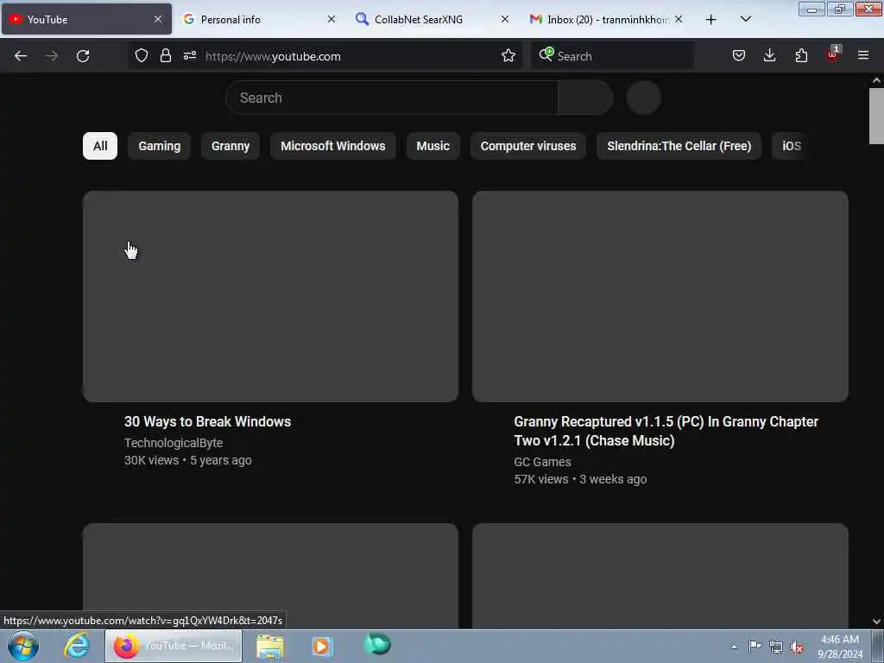Image resolution: width=884 pixels, height=663 pixels.
Task: Open the Save to Pocket icon
Action: point(739,55)
